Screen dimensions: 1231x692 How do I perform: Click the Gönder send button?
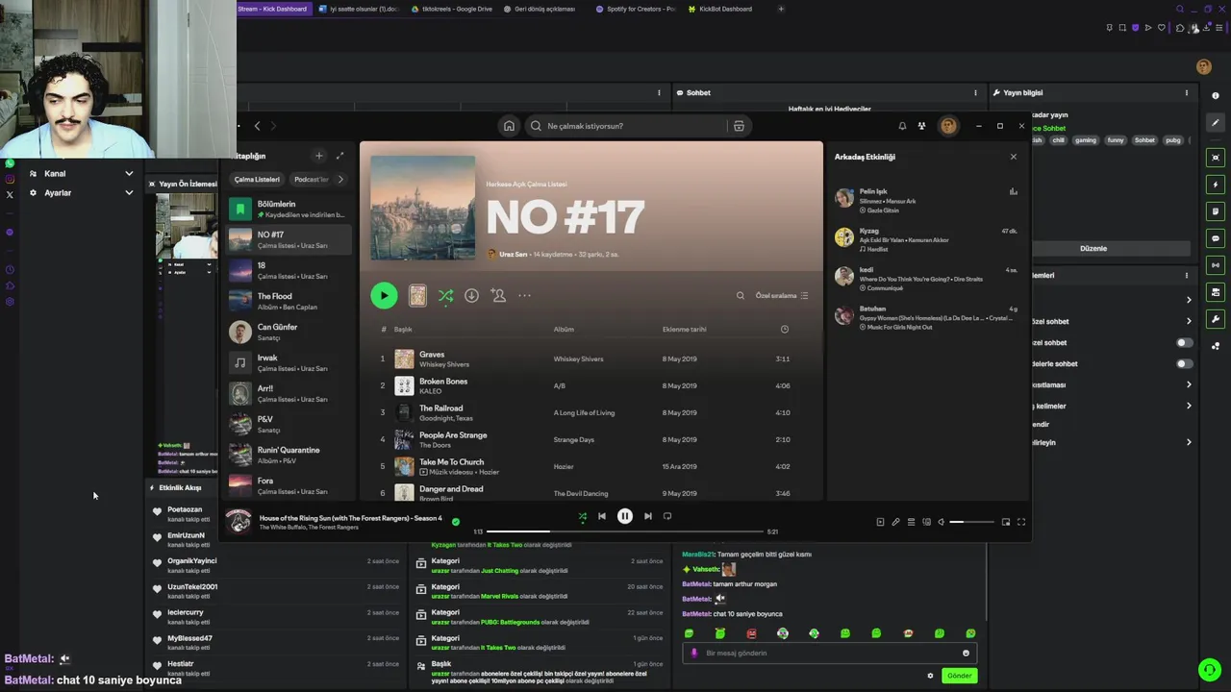click(959, 676)
